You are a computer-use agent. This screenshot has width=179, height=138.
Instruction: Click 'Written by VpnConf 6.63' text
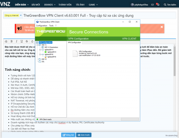click(x=88, y=53)
